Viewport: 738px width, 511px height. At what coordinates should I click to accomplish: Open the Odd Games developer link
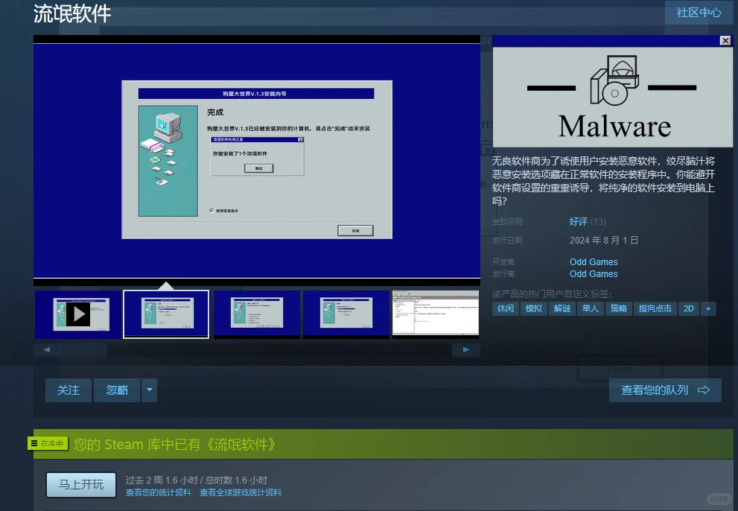point(594,262)
